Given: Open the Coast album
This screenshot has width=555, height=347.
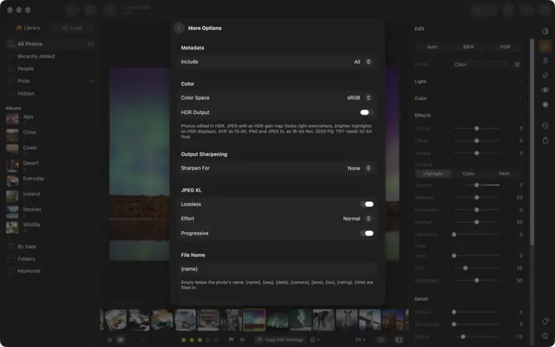Looking at the screenshot, I should tap(51, 150).
